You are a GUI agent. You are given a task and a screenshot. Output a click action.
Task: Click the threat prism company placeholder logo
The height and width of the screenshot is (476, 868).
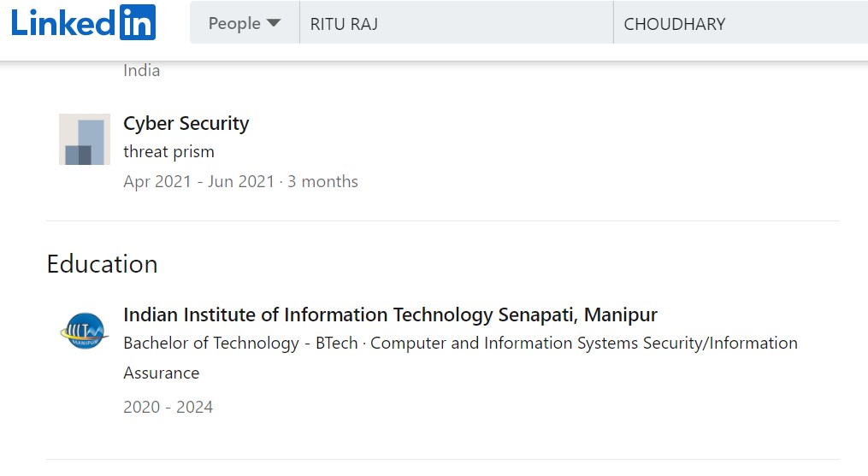click(85, 139)
